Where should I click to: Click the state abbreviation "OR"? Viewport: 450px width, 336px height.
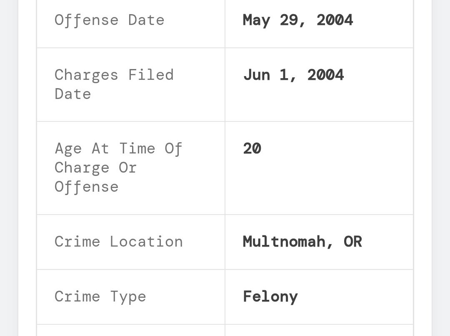point(352,242)
